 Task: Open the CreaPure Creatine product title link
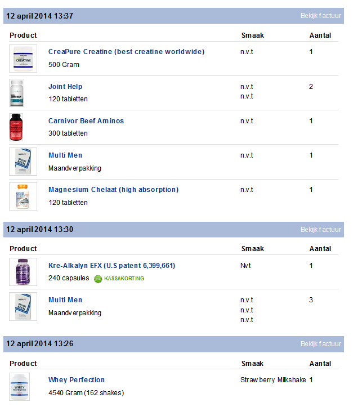pos(126,52)
